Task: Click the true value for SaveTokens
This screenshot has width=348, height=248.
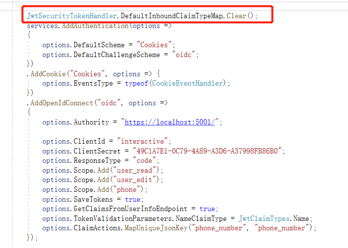Action: [133, 199]
